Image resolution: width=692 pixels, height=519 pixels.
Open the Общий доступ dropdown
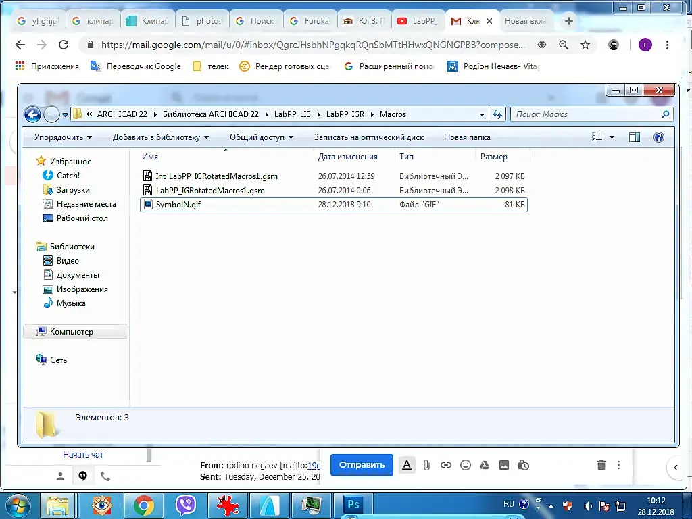[x=262, y=137]
